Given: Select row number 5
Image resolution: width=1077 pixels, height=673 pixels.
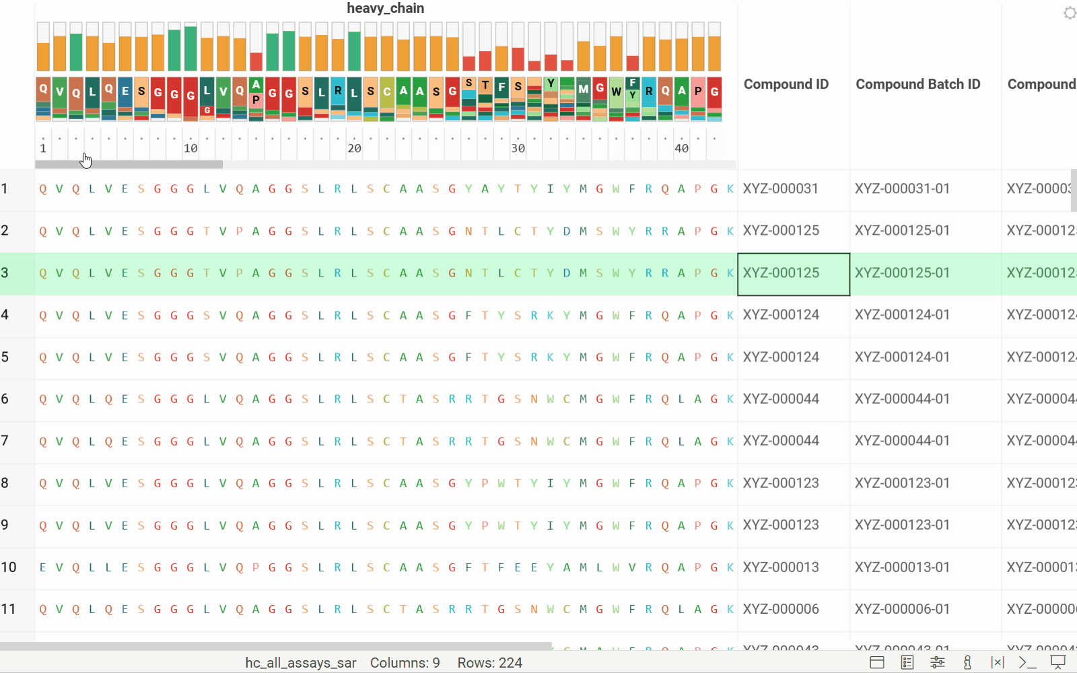Looking at the screenshot, I should click(x=7, y=357).
